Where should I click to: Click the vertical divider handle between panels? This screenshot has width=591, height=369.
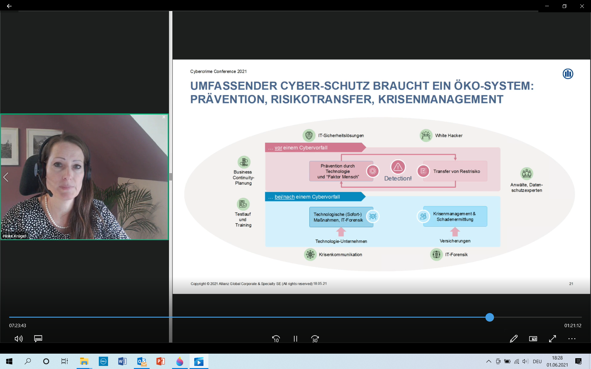[x=171, y=177]
